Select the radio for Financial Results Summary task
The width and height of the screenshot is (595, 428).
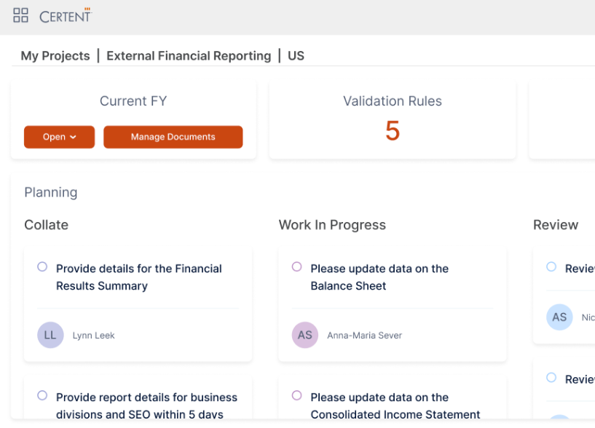coord(42,266)
